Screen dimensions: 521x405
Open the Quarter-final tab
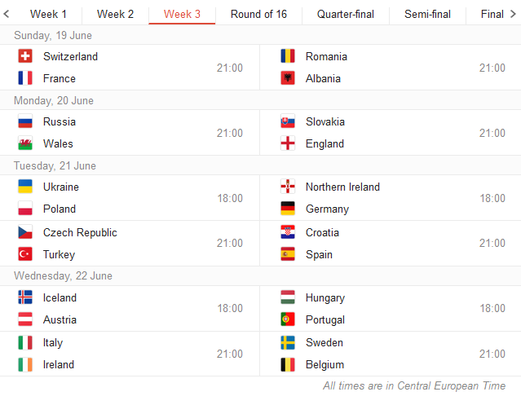coord(346,15)
